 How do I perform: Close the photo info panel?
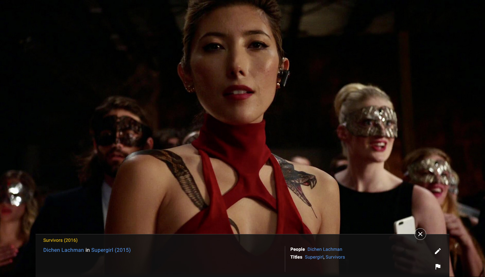420,234
